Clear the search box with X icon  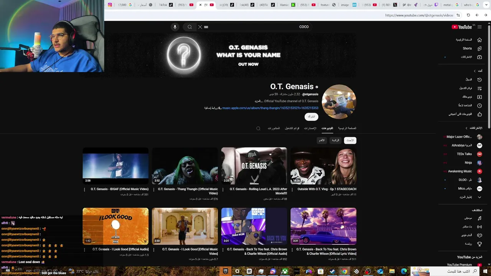pos(200,27)
